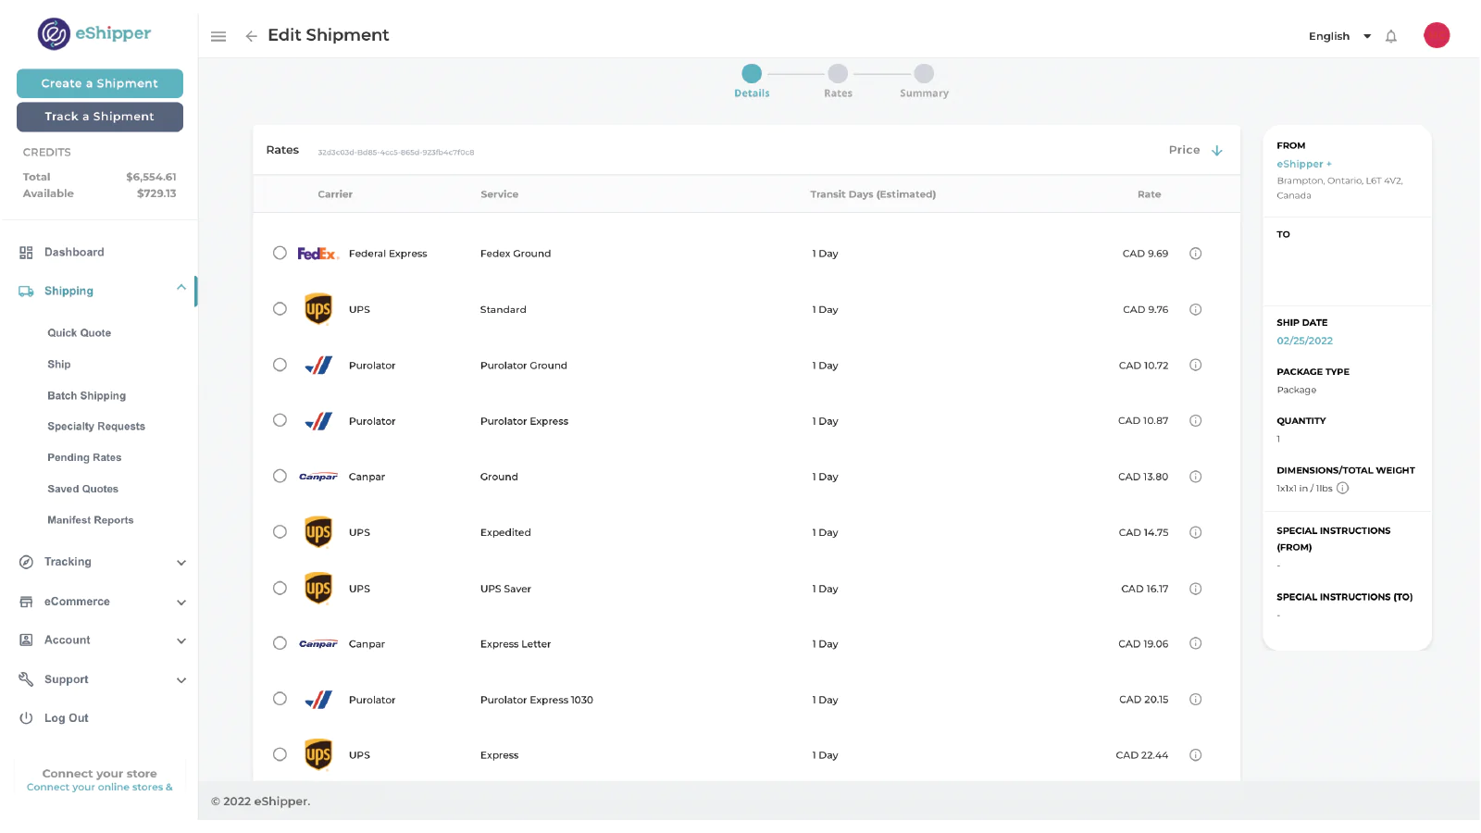The image size is (1481, 833).
Task: Click the Transit Days (Estimated) header
Action: 873,194
